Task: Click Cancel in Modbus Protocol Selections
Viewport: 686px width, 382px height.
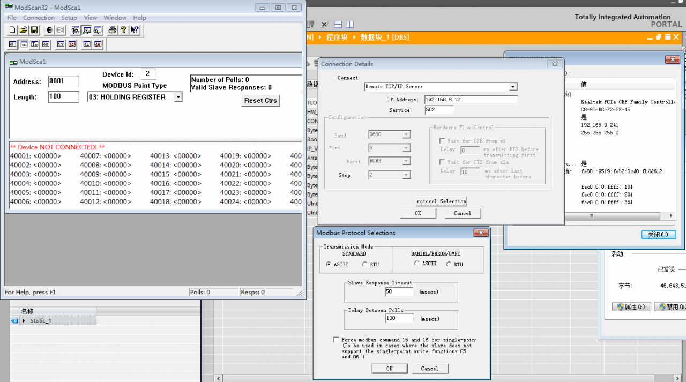Action: [430, 369]
